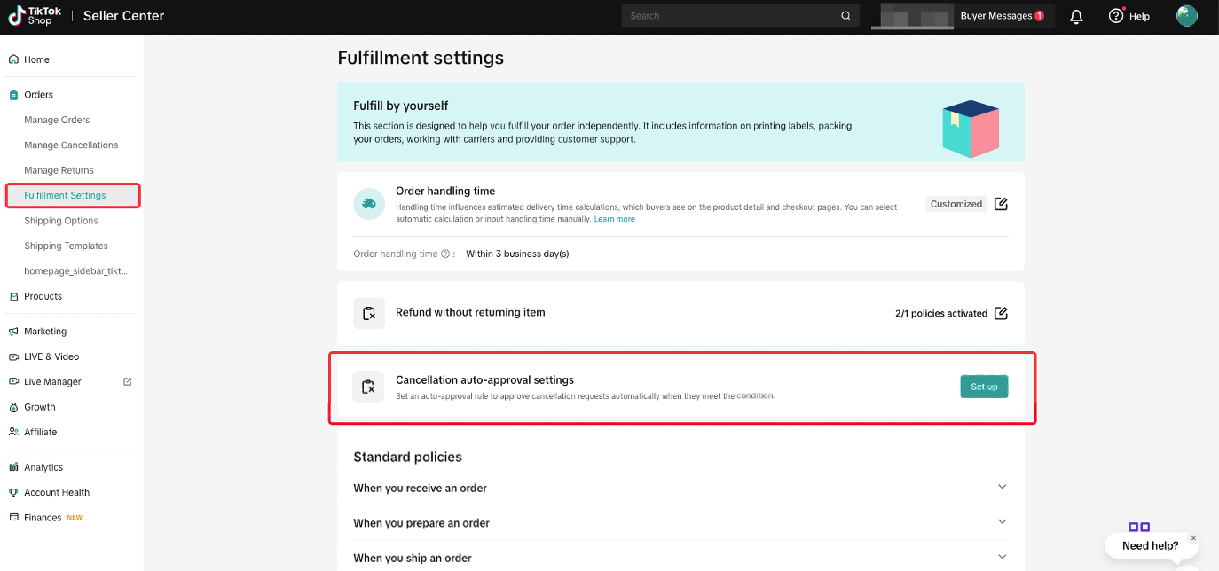Open Manage Orders in sidebar
Image resolution: width=1219 pixels, height=571 pixels.
[x=57, y=120]
